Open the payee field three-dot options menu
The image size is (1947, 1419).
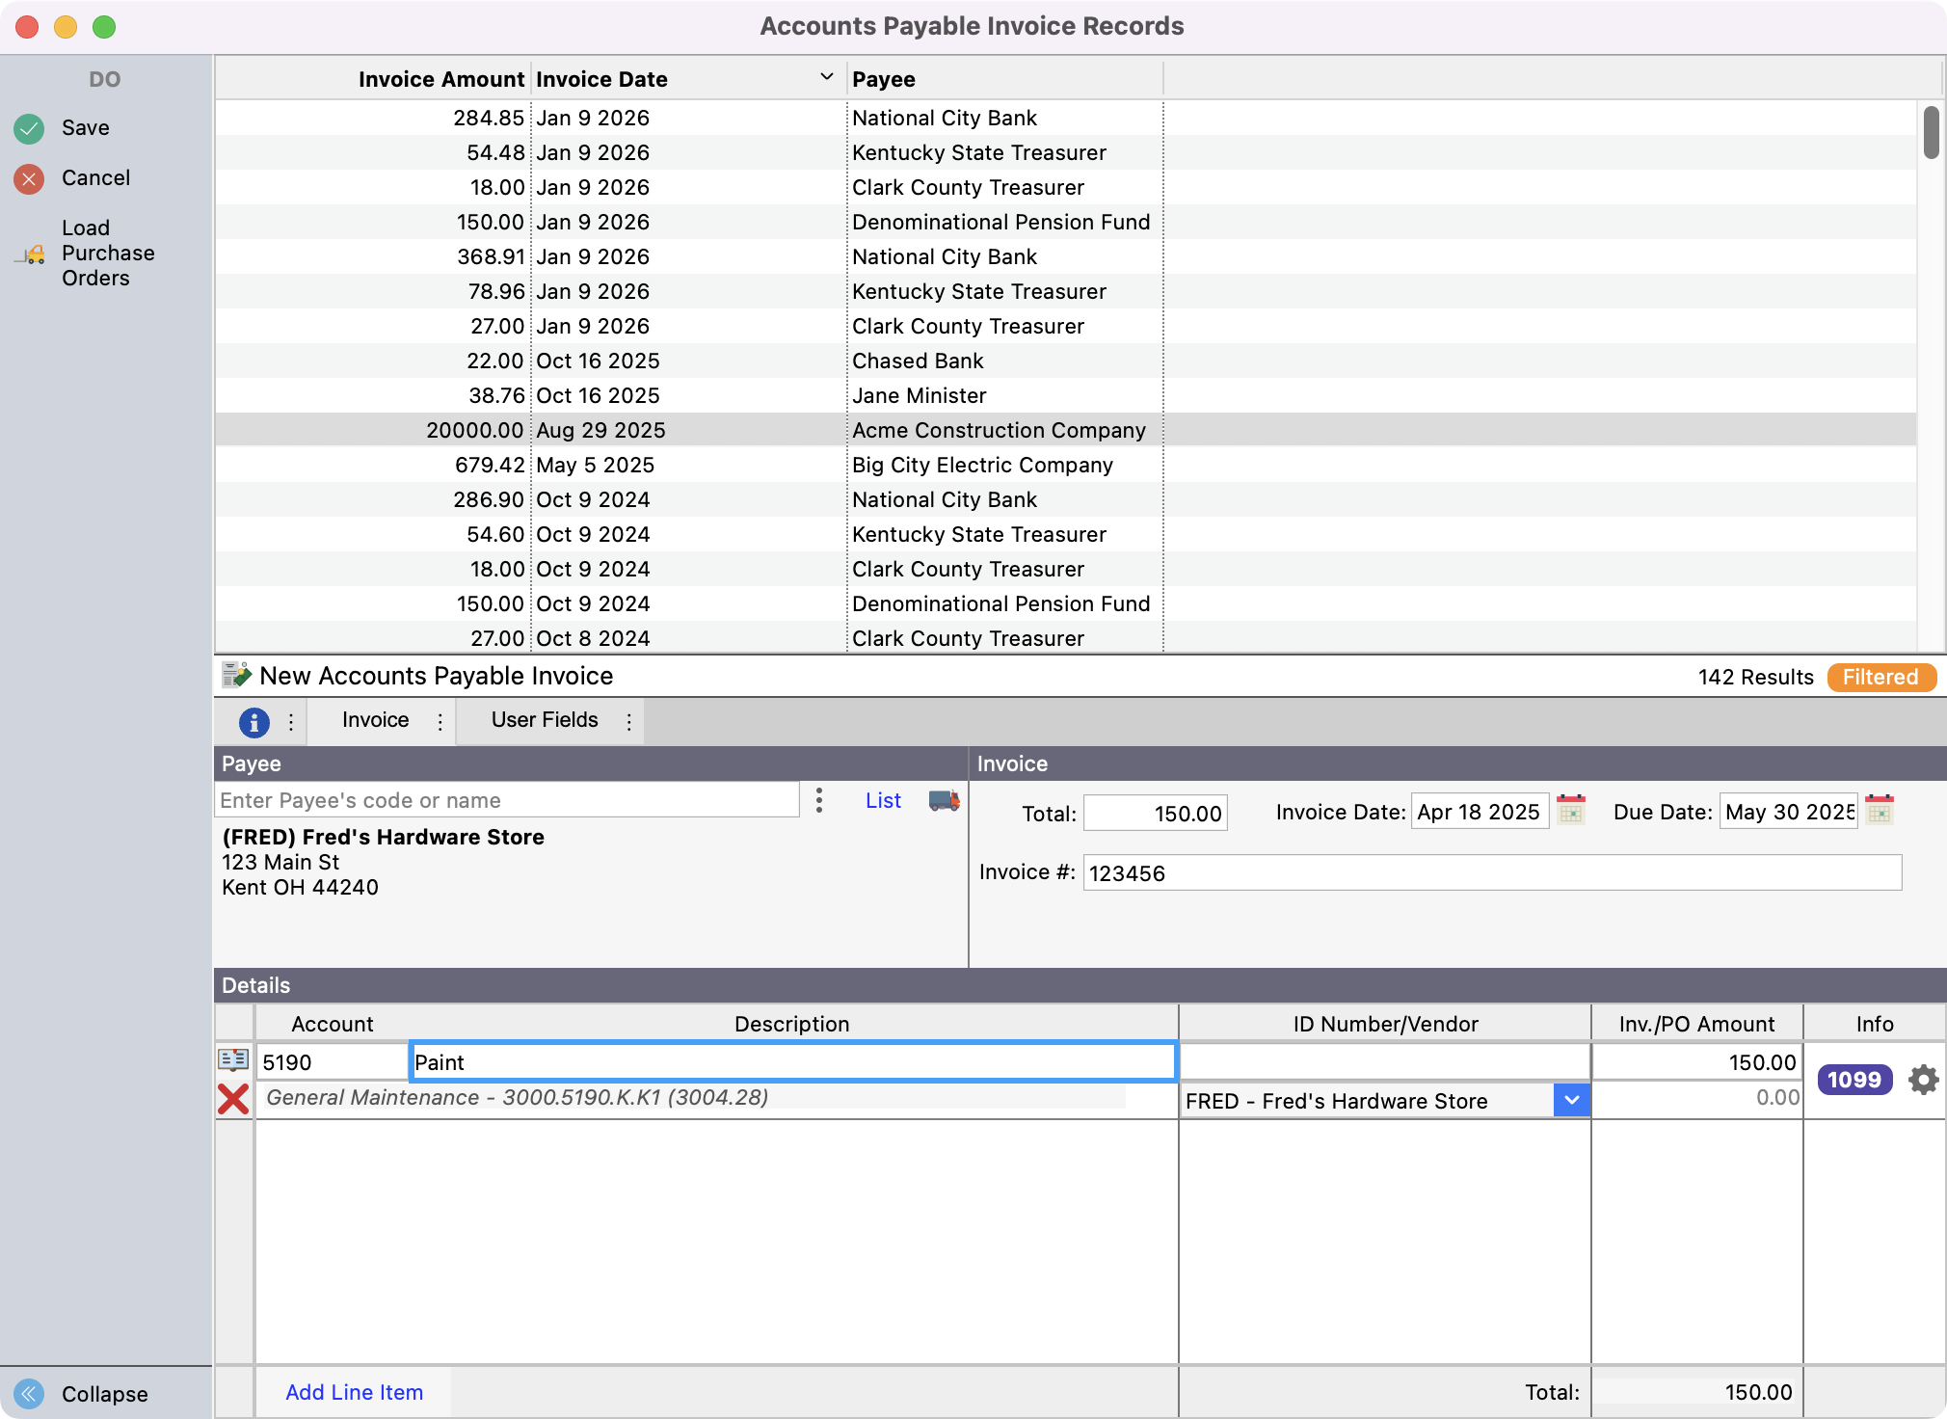[819, 800]
